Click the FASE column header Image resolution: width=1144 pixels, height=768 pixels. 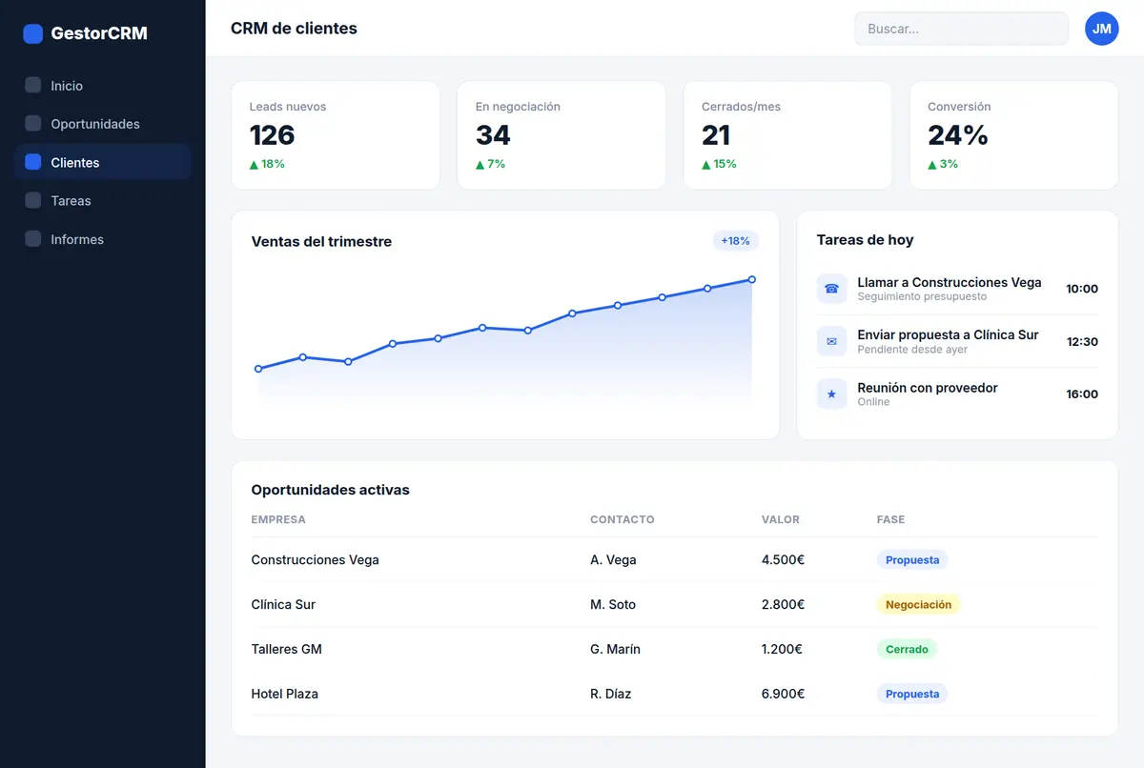[x=890, y=519]
